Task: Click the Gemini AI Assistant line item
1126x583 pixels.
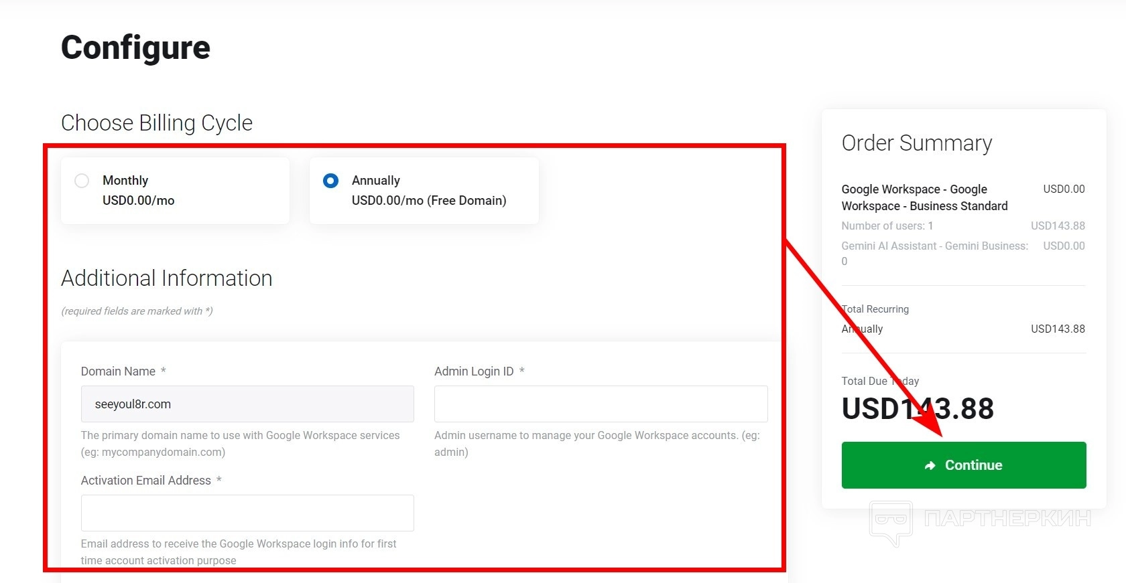Action: 935,254
